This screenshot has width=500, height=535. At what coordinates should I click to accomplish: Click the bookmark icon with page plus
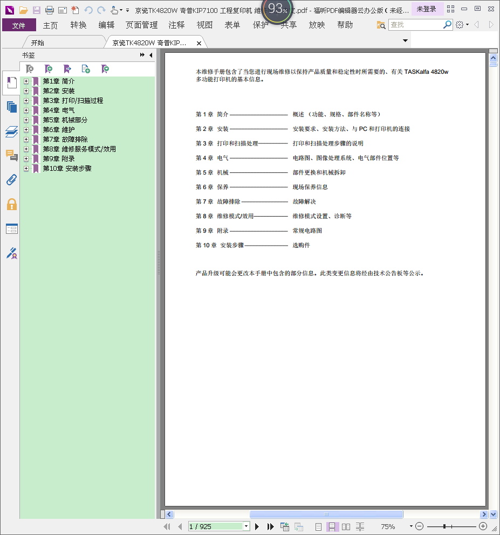(86, 69)
